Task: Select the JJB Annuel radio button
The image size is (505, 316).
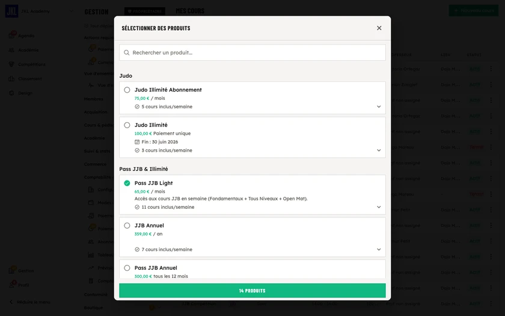Action: tap(127, 226)
